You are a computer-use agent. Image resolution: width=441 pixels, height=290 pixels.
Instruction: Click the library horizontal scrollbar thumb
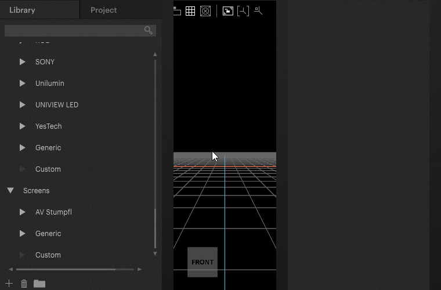click(66, 269)
